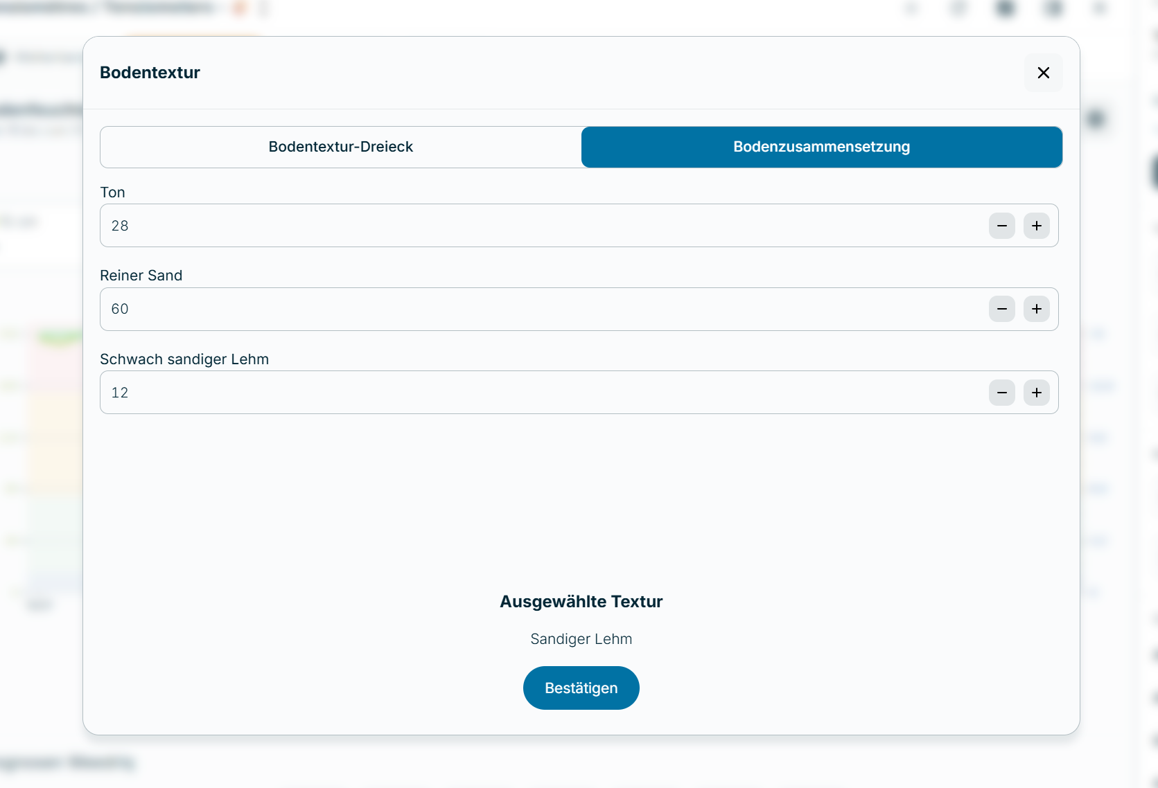Click the 'Ausgewählte Textur' heading
The width and height of the screenshot is (1158, 788).
pos(581,602)
